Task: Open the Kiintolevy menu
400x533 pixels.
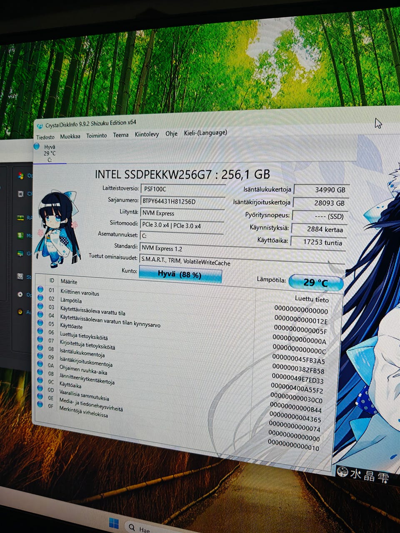Action: tap(147, 134)
